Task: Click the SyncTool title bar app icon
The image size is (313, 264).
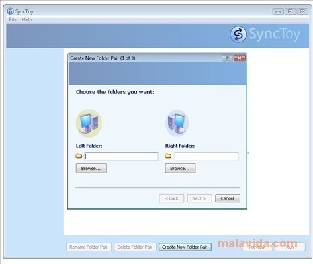Action: coord(10,11)
